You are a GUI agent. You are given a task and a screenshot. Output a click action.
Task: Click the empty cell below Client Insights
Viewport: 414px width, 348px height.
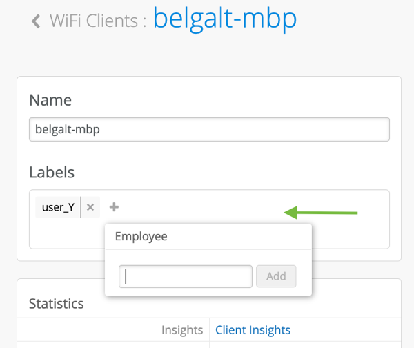click(304, 344)
